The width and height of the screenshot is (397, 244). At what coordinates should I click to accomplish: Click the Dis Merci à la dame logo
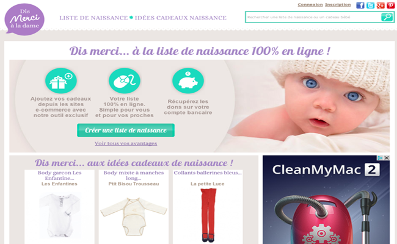(x=24, y=20)
